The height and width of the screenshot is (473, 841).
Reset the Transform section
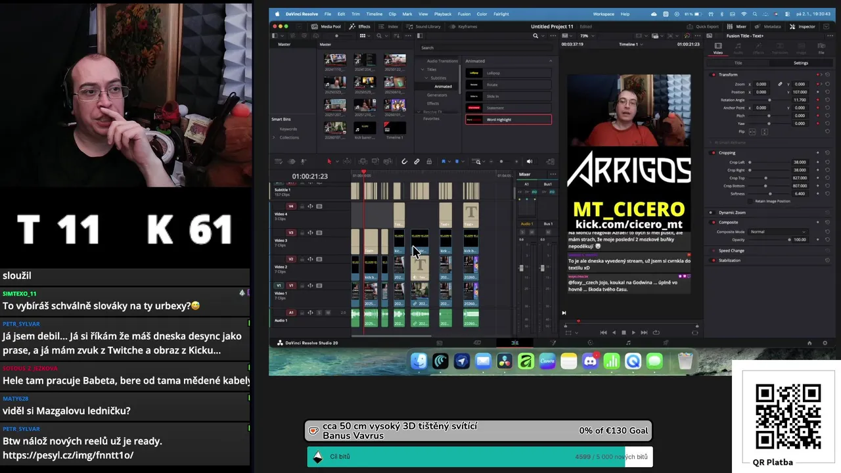(x=827, y=74)
